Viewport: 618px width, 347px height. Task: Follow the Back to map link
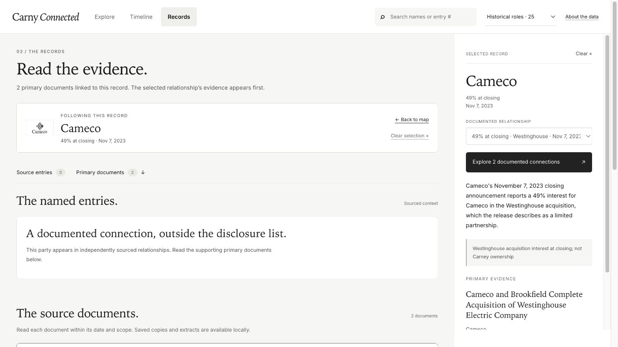pos(412,120)
